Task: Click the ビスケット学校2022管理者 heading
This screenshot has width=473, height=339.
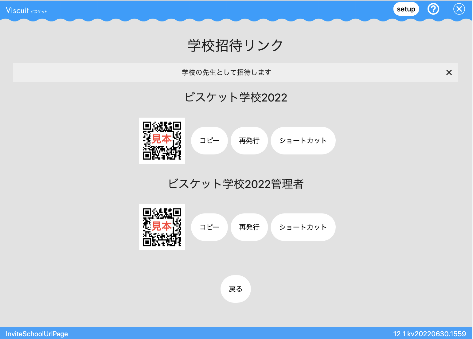Action: [x=236, y=184]
